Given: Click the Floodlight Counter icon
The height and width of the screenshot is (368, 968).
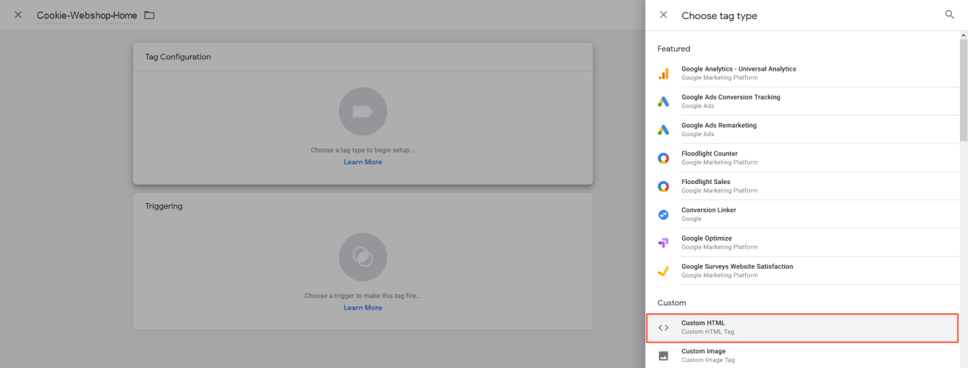Looking at the screenshot, I should tap(663, 158).
